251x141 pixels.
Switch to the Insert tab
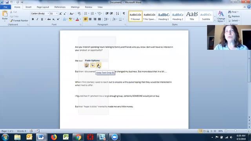[x=28, y=7]
